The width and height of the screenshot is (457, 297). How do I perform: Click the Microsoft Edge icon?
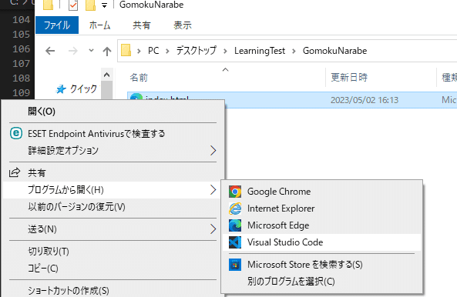tap(235, 225)
